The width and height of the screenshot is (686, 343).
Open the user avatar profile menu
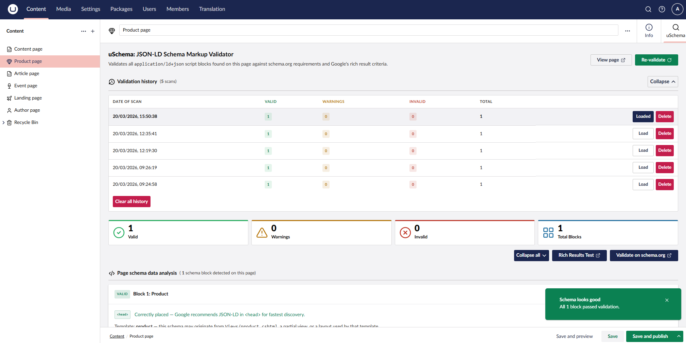coord(678,9)
